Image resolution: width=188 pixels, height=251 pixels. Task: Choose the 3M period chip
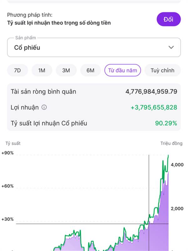(66, 70)
